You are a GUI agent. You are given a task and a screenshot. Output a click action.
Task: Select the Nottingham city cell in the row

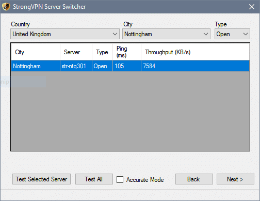[36, 66]
